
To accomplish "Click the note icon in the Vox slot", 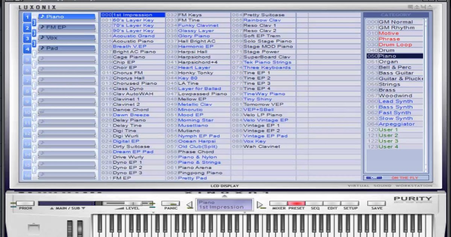I will tap(42, 38).
